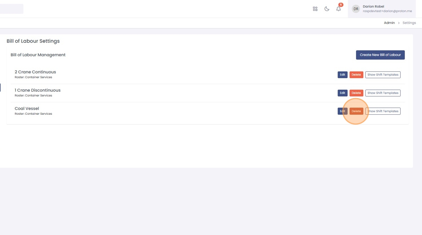Image resolution: width=422 pixels, height=235 pixels.
Task: Open the notifications bell icon
Action: tap(338, 9)
